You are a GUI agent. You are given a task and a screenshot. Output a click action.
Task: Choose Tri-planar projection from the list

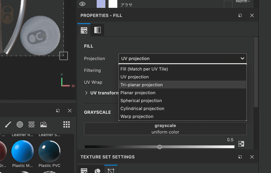(x=142, y=85)
